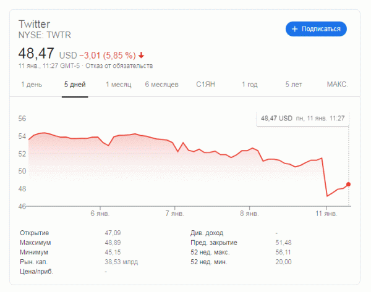Click the Подписаться follow button
The image size is (371, 292).
click(x=316, y=29)
